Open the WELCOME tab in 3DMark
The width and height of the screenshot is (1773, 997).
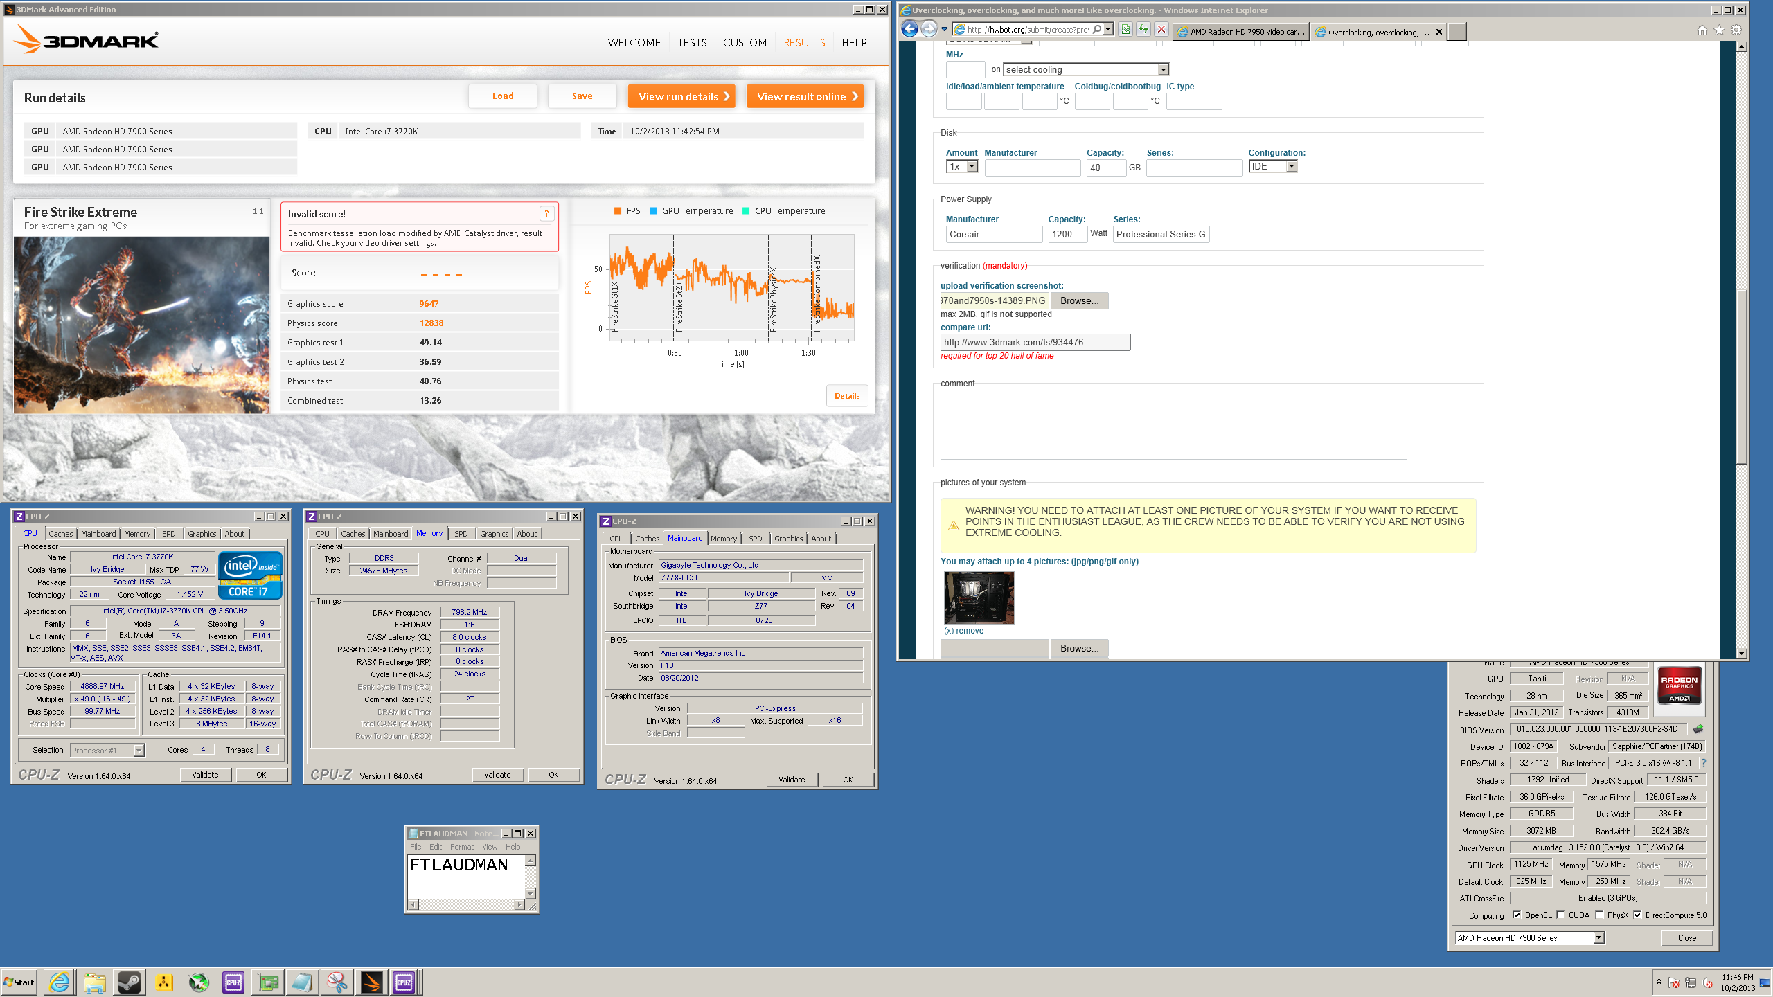tap(634, 42)
